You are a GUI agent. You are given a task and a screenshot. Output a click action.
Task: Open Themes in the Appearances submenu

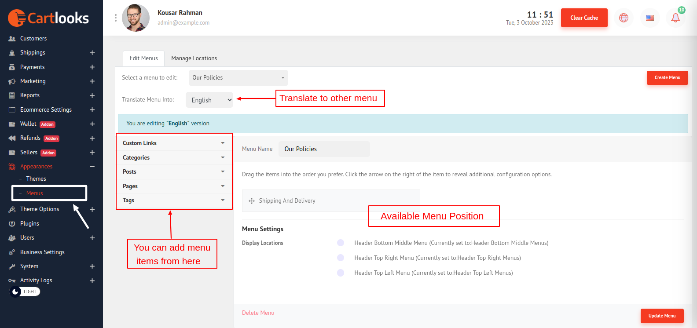(36, 179)
